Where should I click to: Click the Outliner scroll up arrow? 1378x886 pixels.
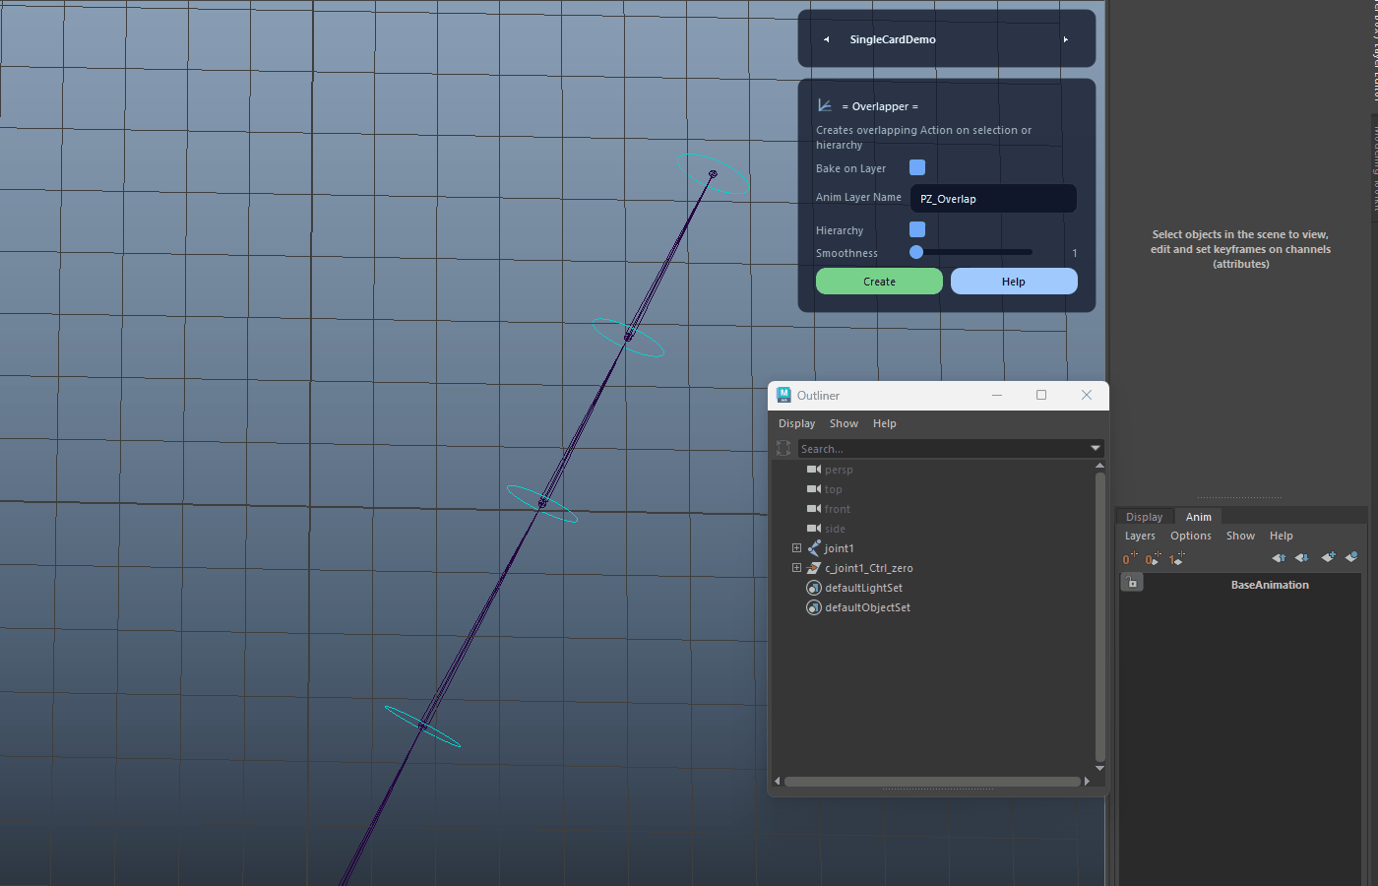tap(1099, 466)
